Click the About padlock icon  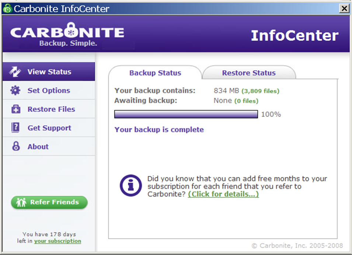[x=16, y=147]
